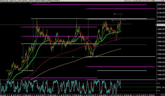Click the 1350.00 price axis label
This screenshot has width=165, height=96.
click(161, 79)
